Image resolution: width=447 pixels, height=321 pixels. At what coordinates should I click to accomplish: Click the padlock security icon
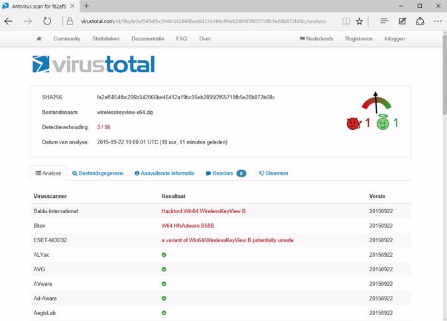[70, 21]
